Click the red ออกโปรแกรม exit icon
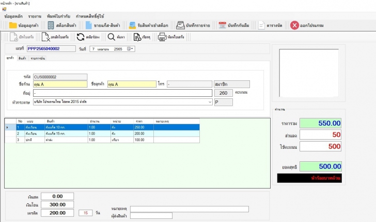 (x=294, y=25)
